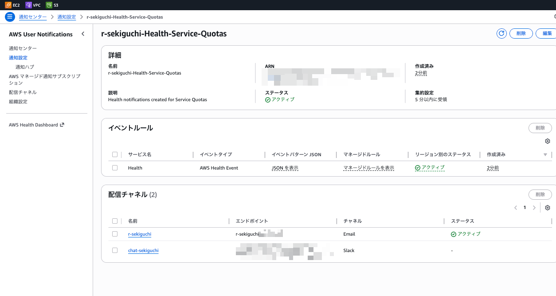The image size is (556, 296).
Task: Collapse the AWS User Notifications sidebar
Action: click(x=83, y=34)
